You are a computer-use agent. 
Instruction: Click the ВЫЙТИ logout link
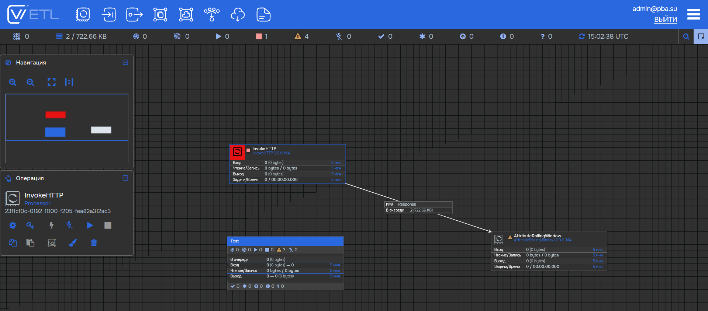(666, 20)
